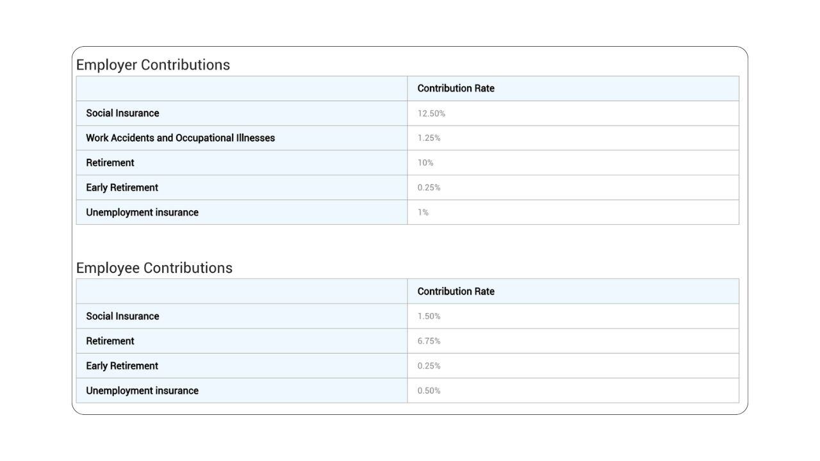The width and height of the screenshot is (820, 461).
Task: Select Contribution Rate header in employee table
Action: pyautogui.click(x=455, y=291)
